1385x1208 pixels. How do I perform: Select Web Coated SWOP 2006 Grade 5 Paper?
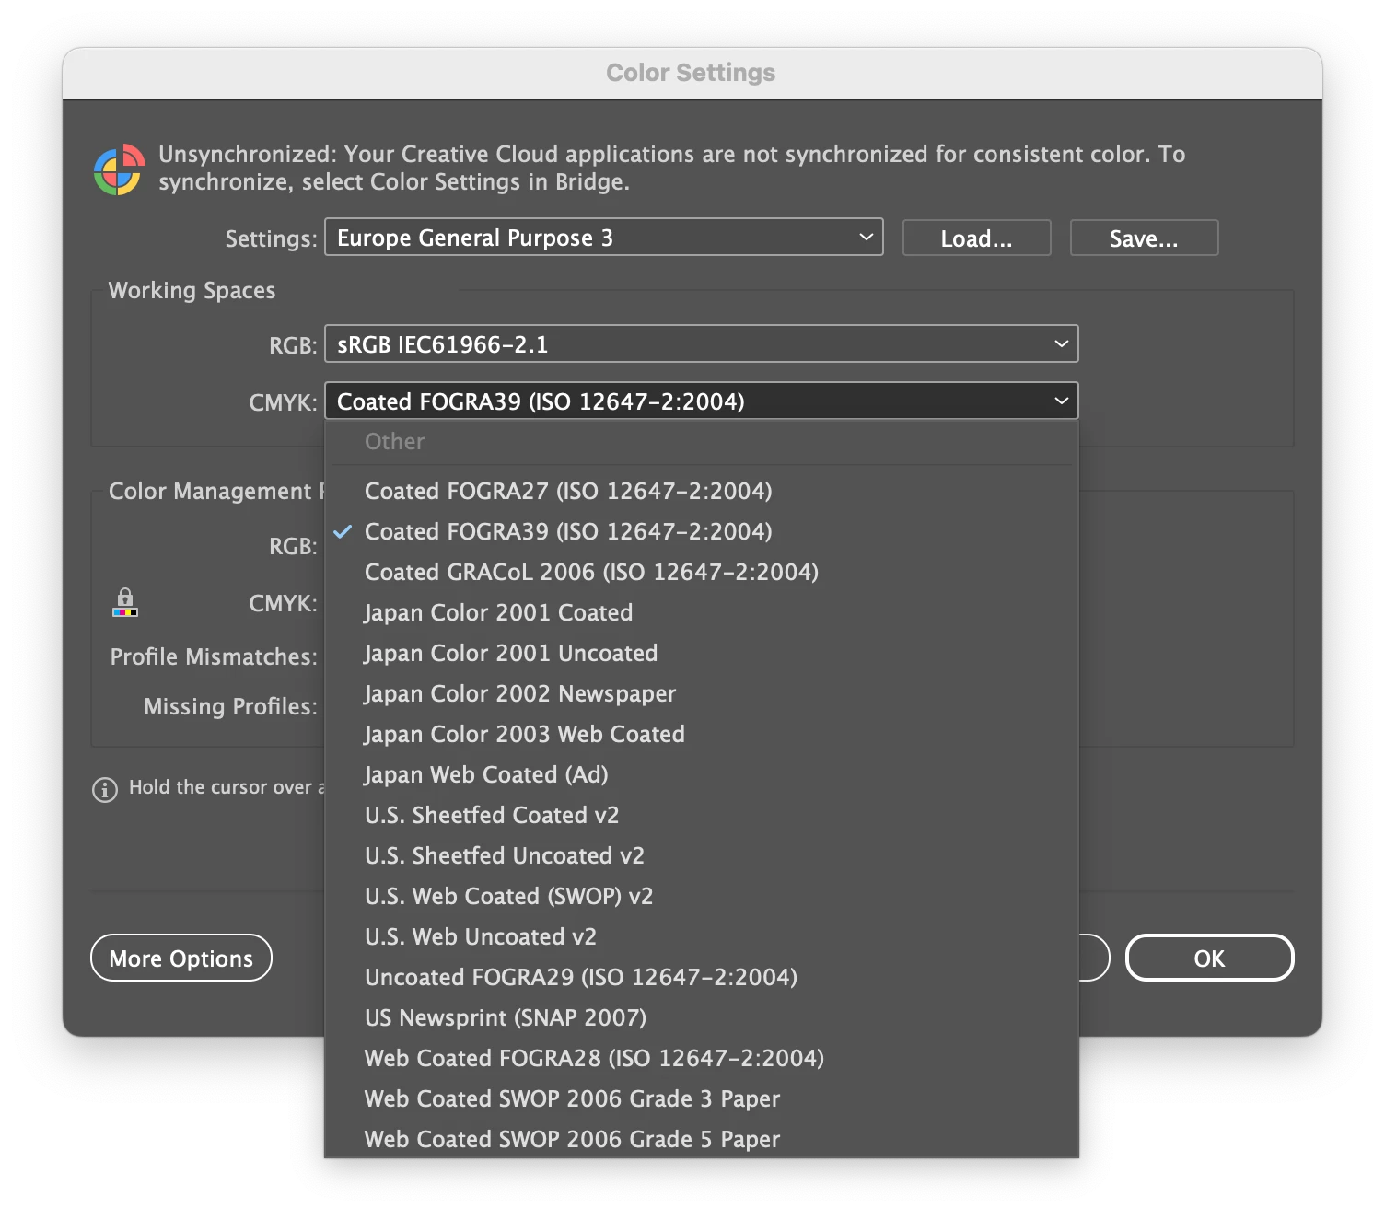(x=702, y=1139)
